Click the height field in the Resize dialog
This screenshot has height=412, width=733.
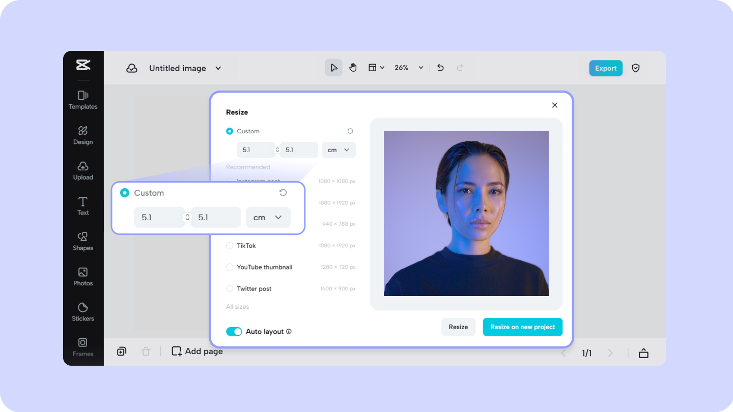point(299,150)
